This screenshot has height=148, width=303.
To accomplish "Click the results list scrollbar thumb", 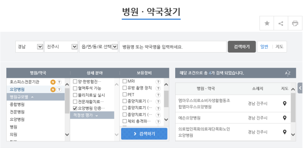I will pyautogui.click(x=293, y=107).
